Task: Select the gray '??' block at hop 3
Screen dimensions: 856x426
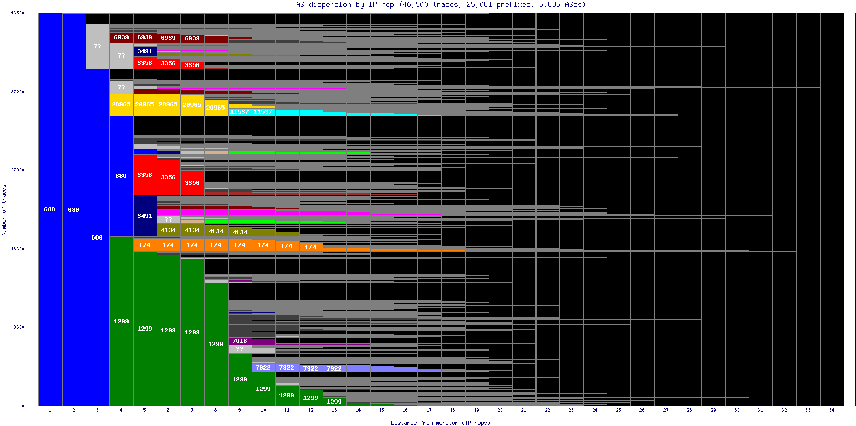Action: [98, 46]
